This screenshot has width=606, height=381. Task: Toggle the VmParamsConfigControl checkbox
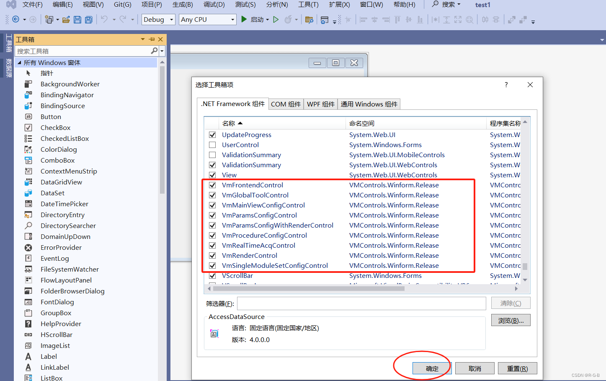click(x=212, y=215)
